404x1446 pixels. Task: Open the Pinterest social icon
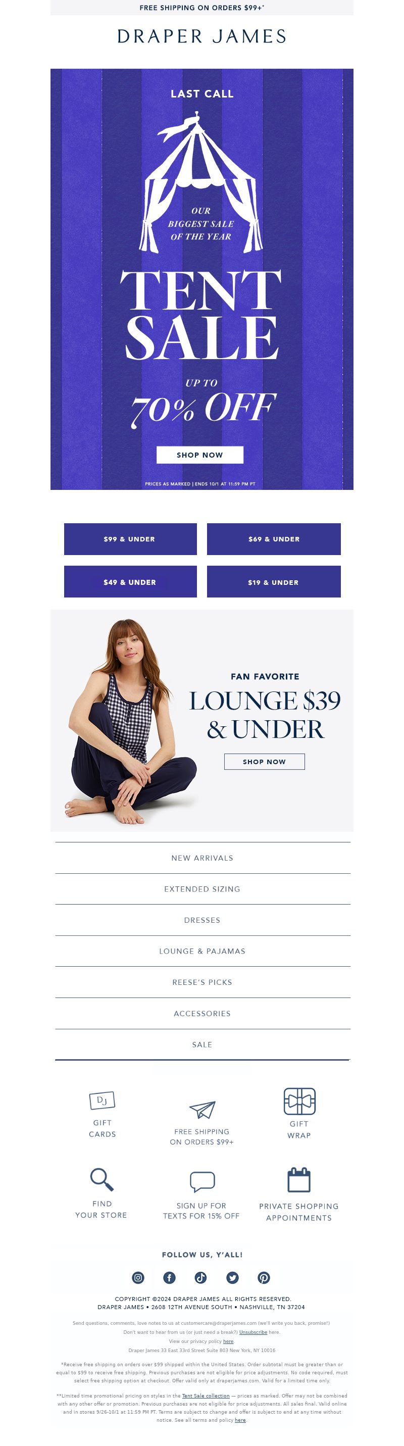coord(264,1278)
